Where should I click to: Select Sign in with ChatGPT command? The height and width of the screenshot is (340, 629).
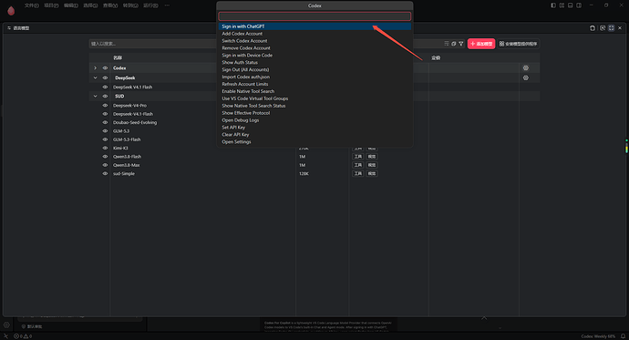pyautogui.click(x=314, y=26)
